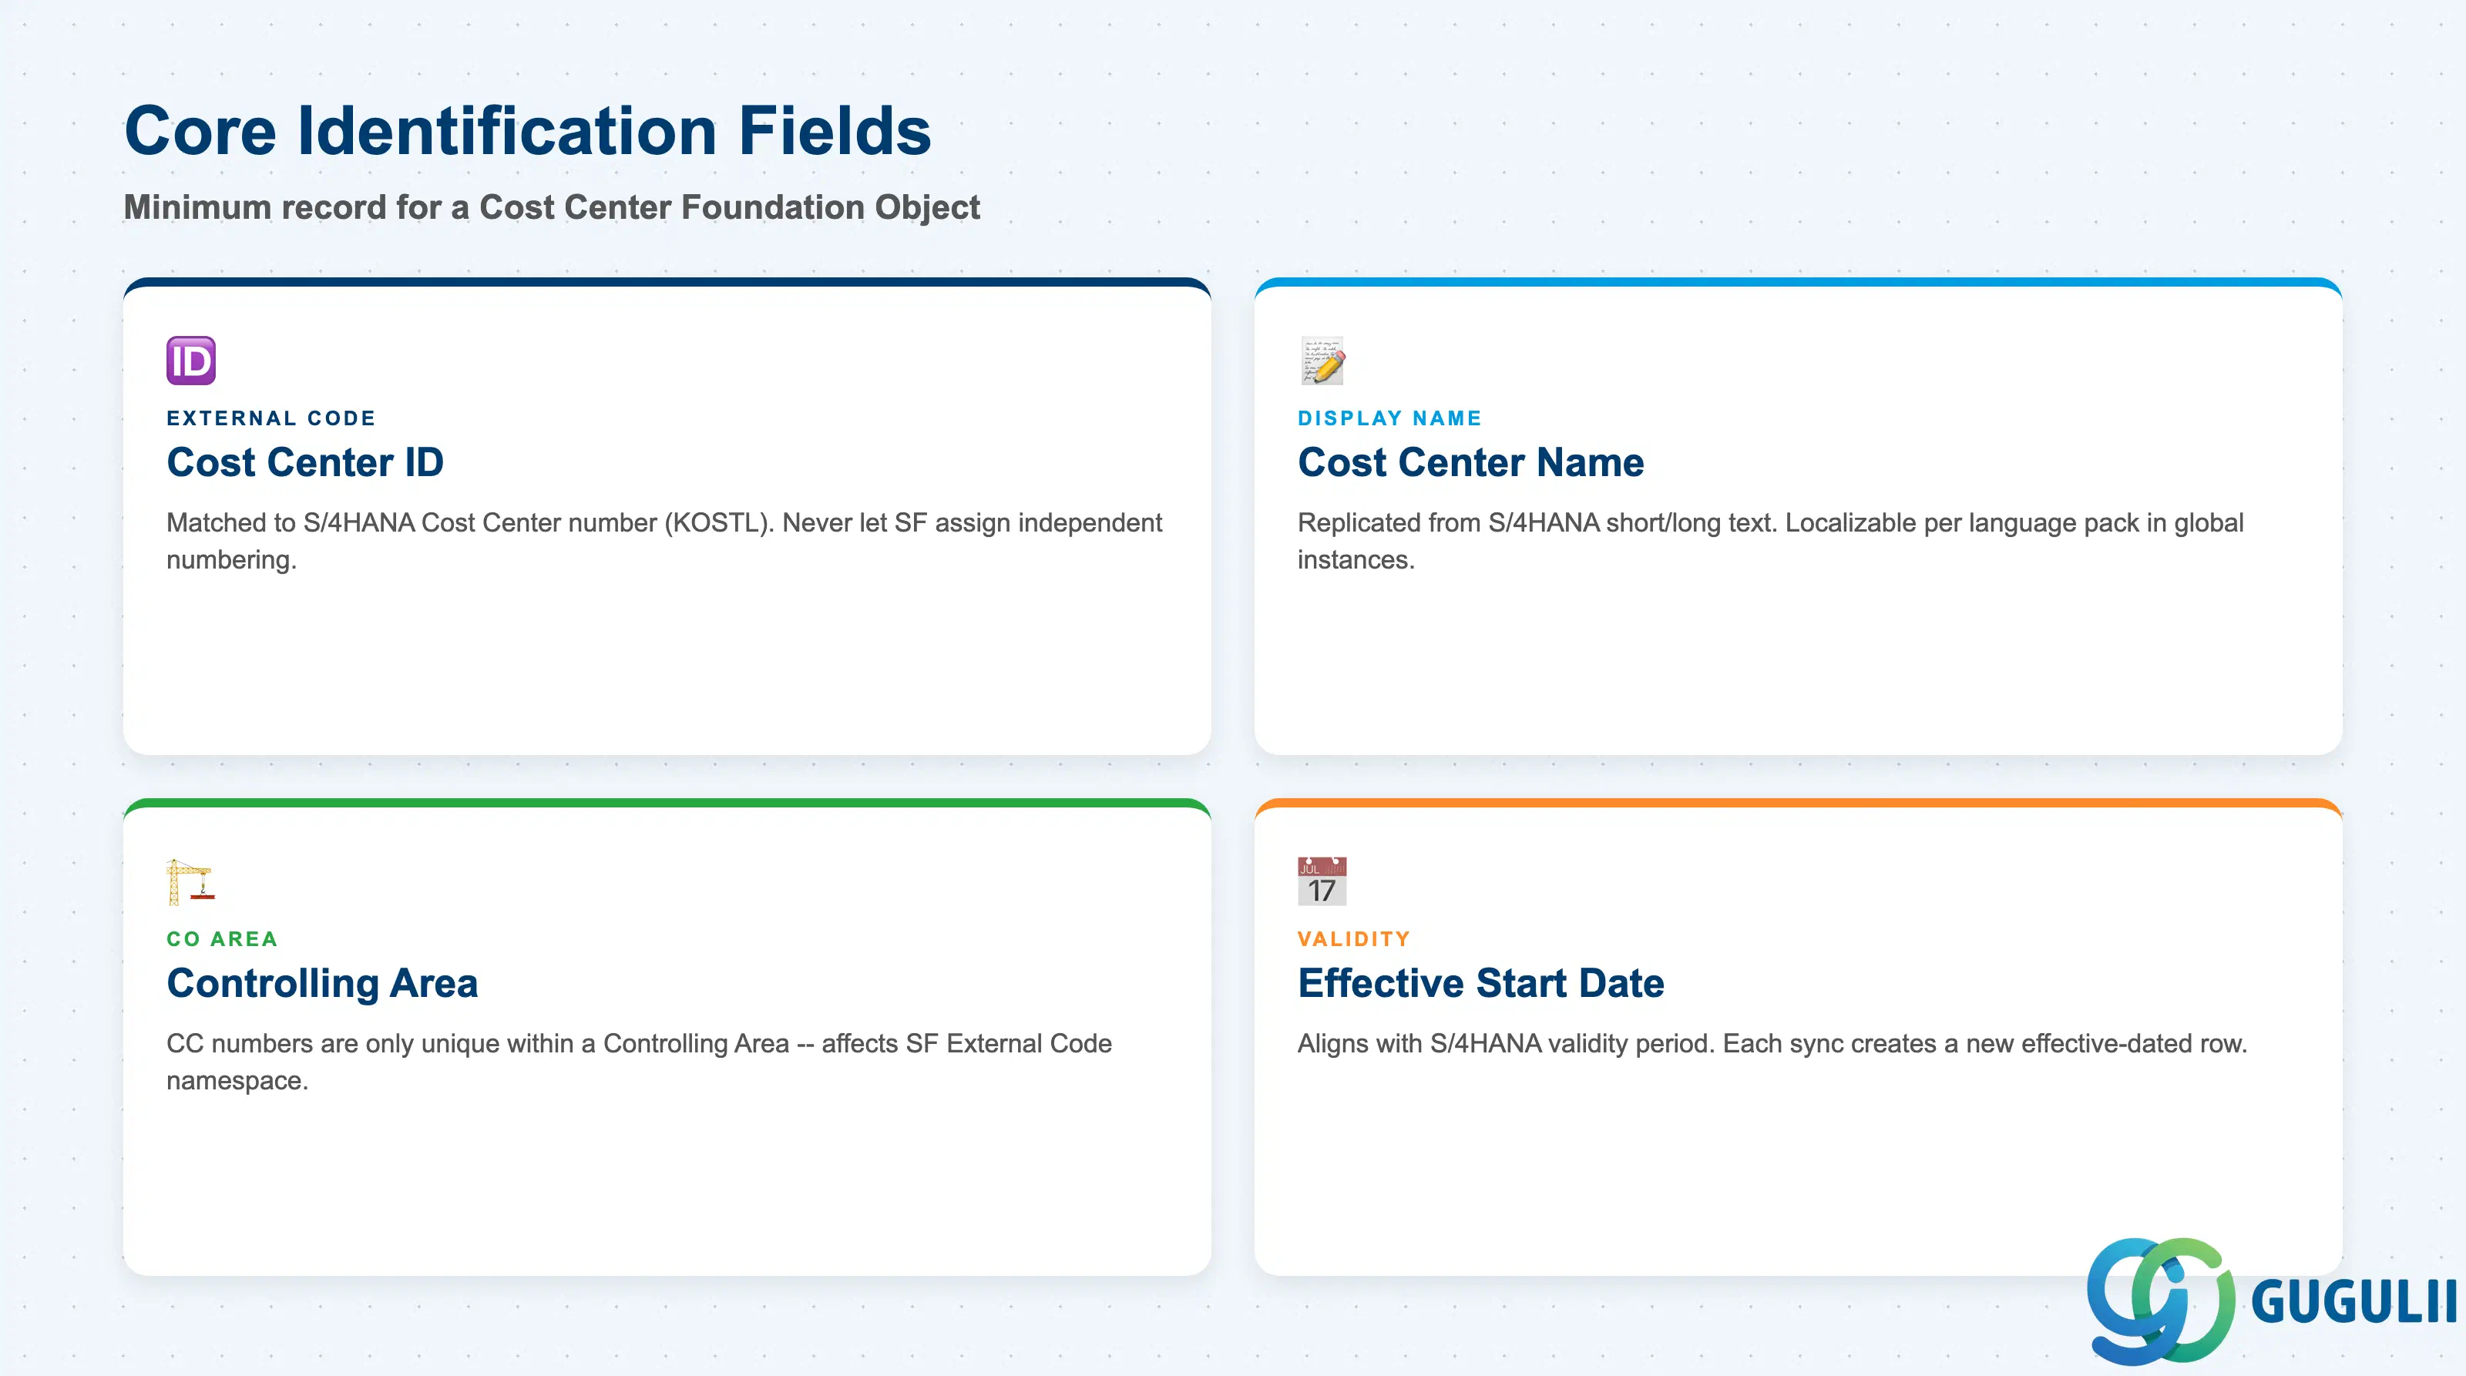Viewport: 2466px width, 1376px height.
Task: Click the purple ID icon
Action: click(190, 361)
